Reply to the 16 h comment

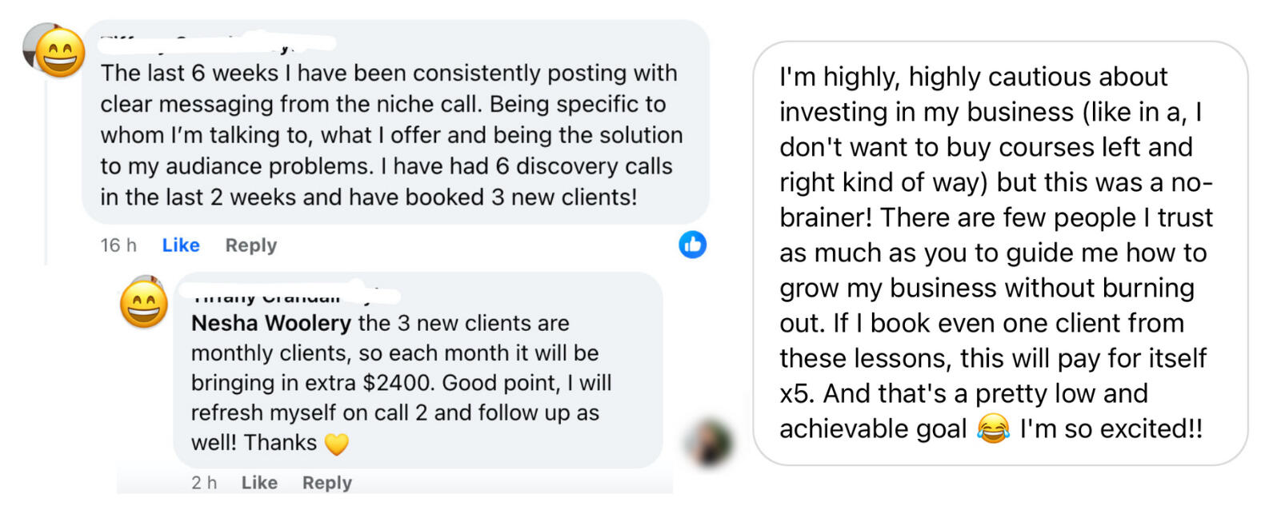tap(250, 245)
